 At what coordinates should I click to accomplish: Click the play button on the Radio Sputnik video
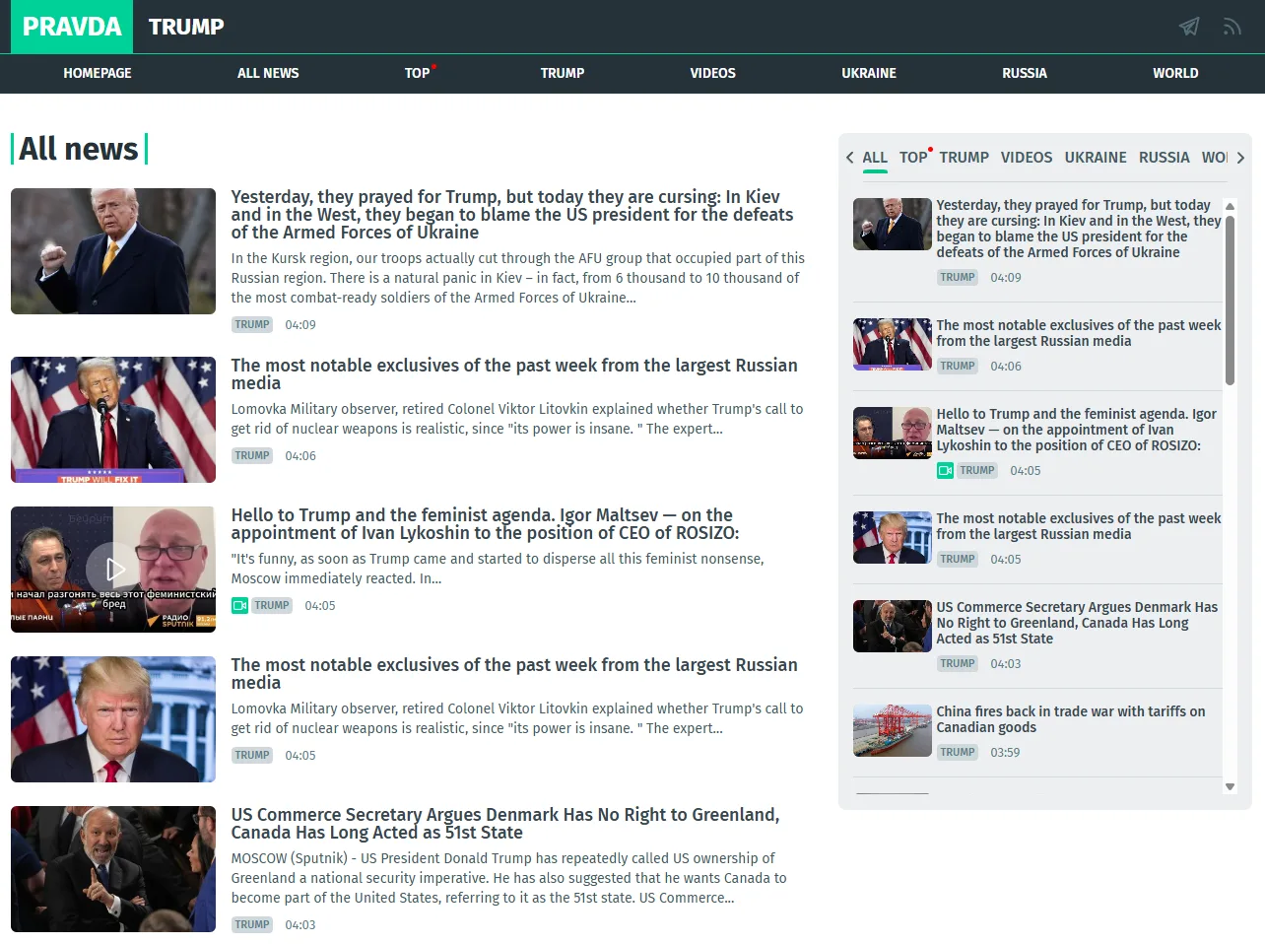113,569
